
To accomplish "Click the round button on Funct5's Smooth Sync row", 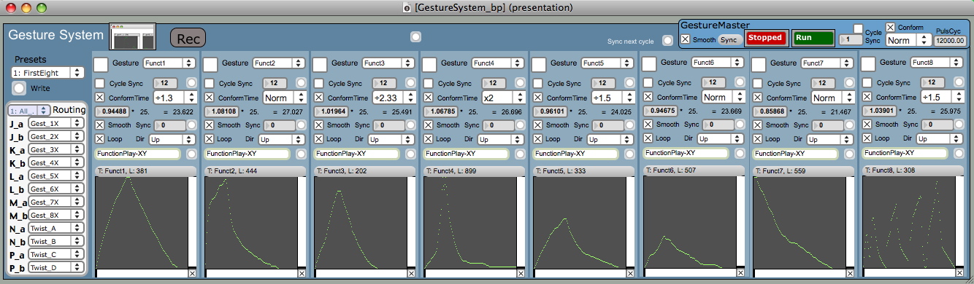I will (630, 125).
